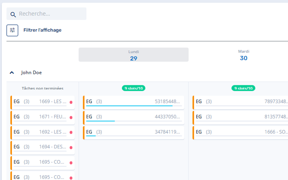Click progress bar on task 53185448
Viewport: 288px width, 180px height.
tap(134, 106)
